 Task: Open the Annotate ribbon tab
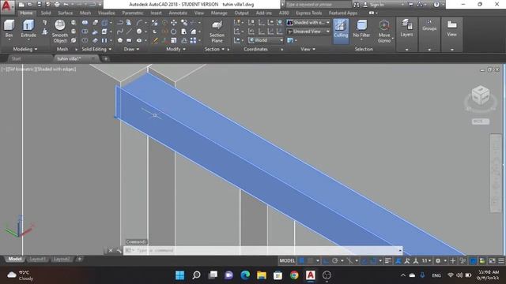(178, 13)
